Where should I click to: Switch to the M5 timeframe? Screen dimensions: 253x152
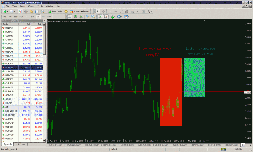coord(10,17)
